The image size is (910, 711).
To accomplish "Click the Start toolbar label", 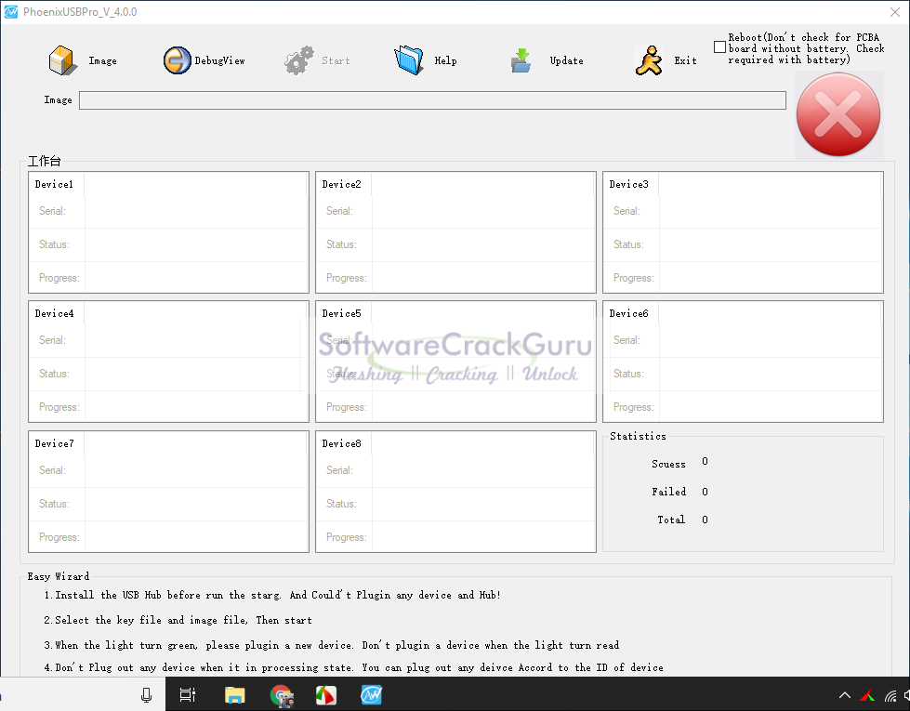I will click(x=336, y=61).
